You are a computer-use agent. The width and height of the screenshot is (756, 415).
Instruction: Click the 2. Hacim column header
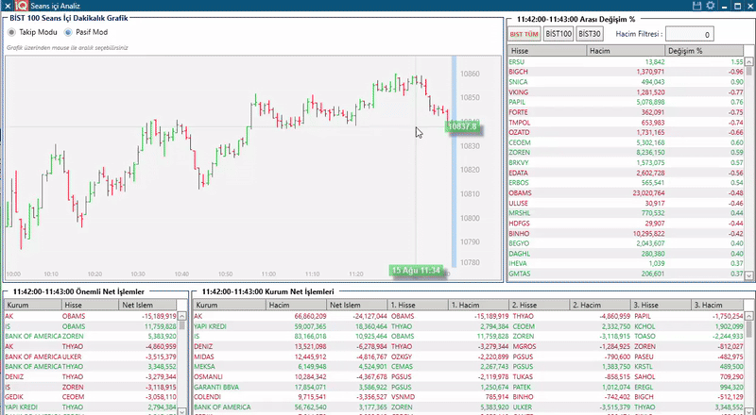600,305
